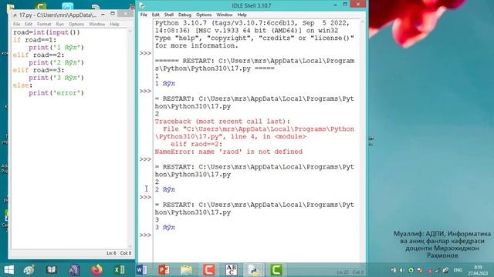494x277 pixels.
Task: Launch Paint from the taskbar
Action: coord(29,270)
